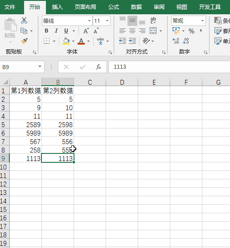Image resolution: width=230 pixels, height=248 pixels.
Task: Toggle bold formatting
Action: [x=46, y=31]
